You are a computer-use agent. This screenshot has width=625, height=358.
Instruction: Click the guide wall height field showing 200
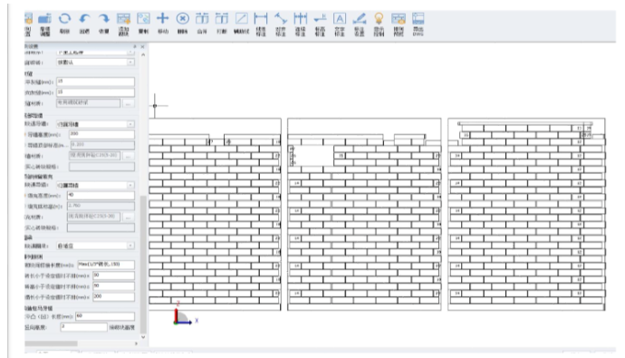click(101, 134)
